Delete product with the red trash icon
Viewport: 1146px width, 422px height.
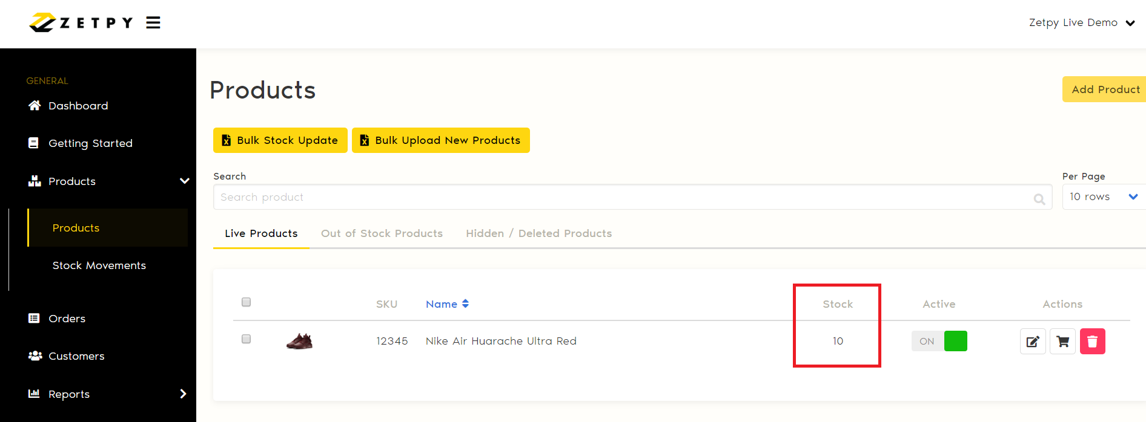point(1092,342)
